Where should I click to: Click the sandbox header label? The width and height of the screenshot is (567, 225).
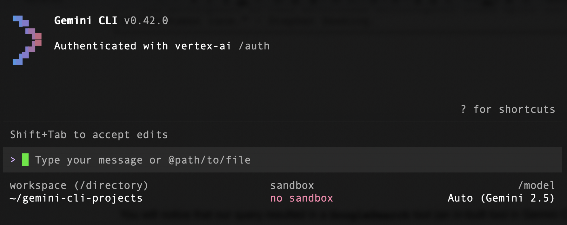pos(292,185)
